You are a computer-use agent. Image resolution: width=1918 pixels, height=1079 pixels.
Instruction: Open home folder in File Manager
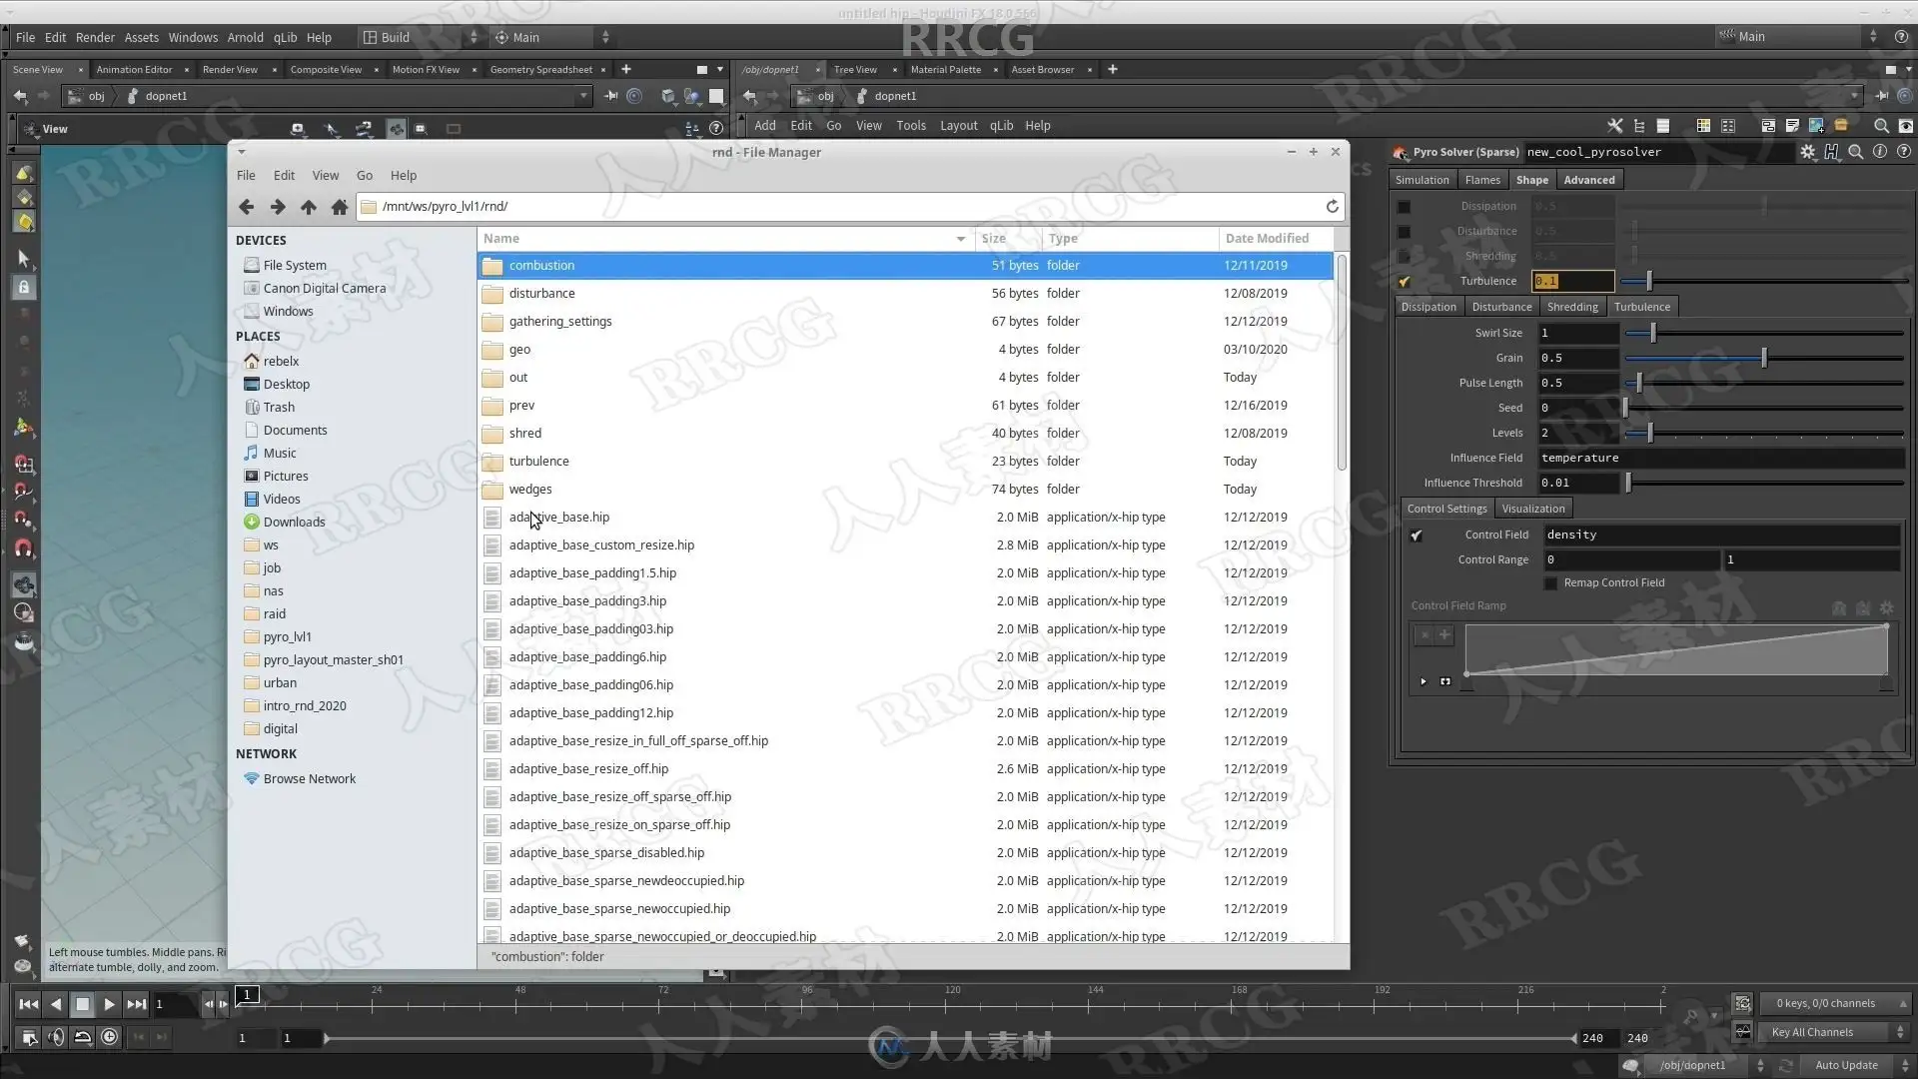pyautogui.click(x=340, y=207)
